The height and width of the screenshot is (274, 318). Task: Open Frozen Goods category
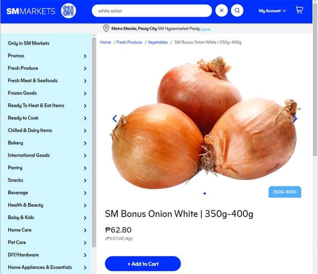23,93
